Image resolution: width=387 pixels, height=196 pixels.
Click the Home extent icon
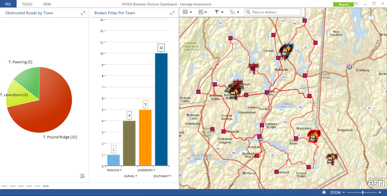324,193
